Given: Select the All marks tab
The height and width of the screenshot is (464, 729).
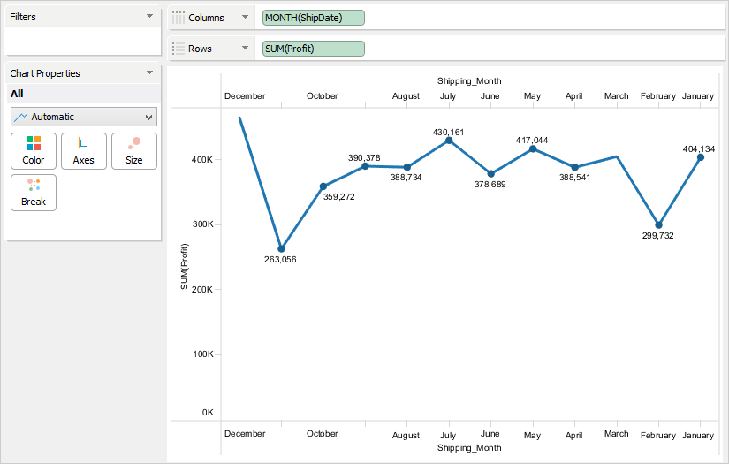Looking at the screenshot, I should 17,94.
